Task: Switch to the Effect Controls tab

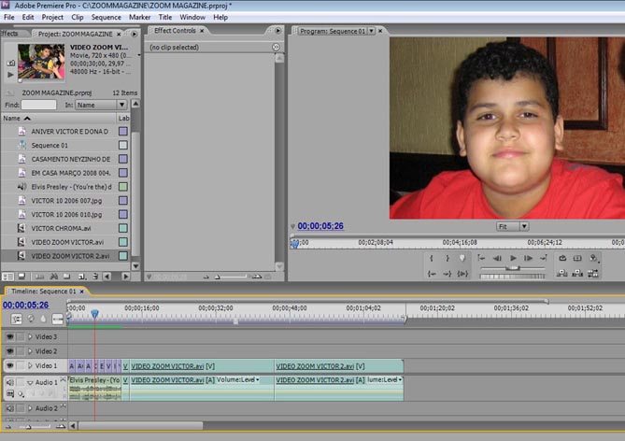Action: click(176, 31)
